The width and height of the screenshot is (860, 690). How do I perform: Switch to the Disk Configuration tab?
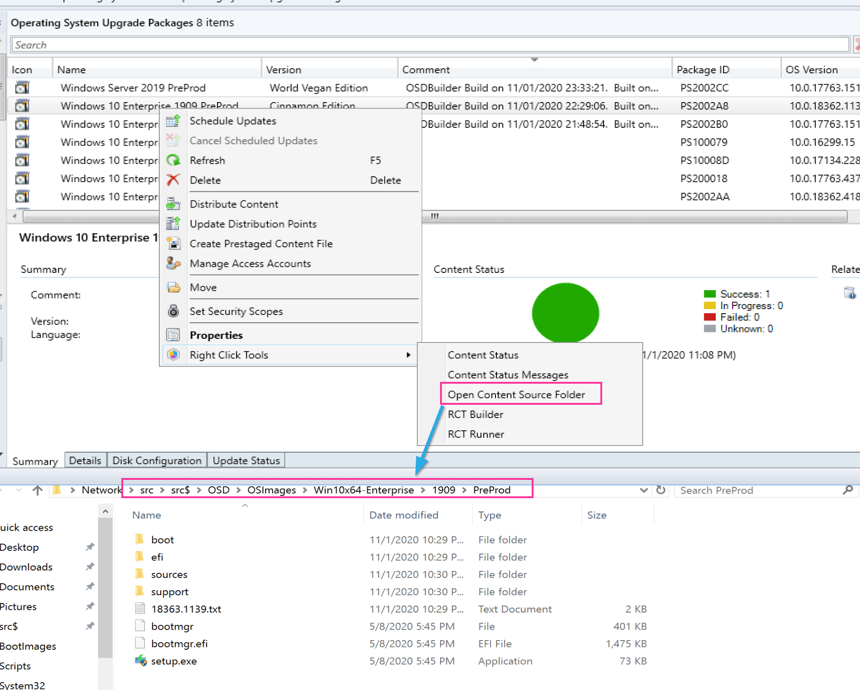click(x=157, y=461)
